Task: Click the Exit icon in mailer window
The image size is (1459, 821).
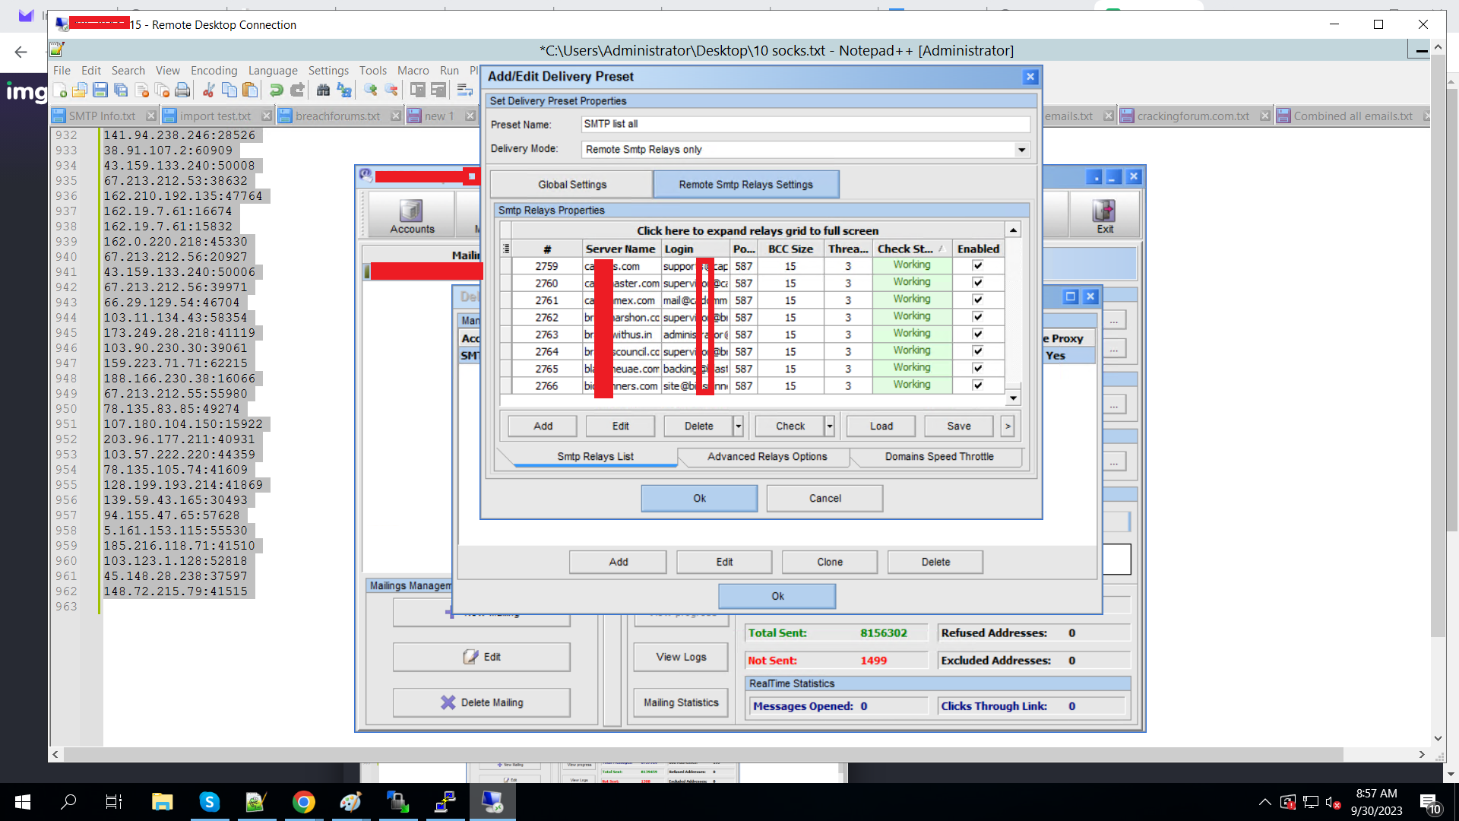Action: click(x=1104, y=216)
